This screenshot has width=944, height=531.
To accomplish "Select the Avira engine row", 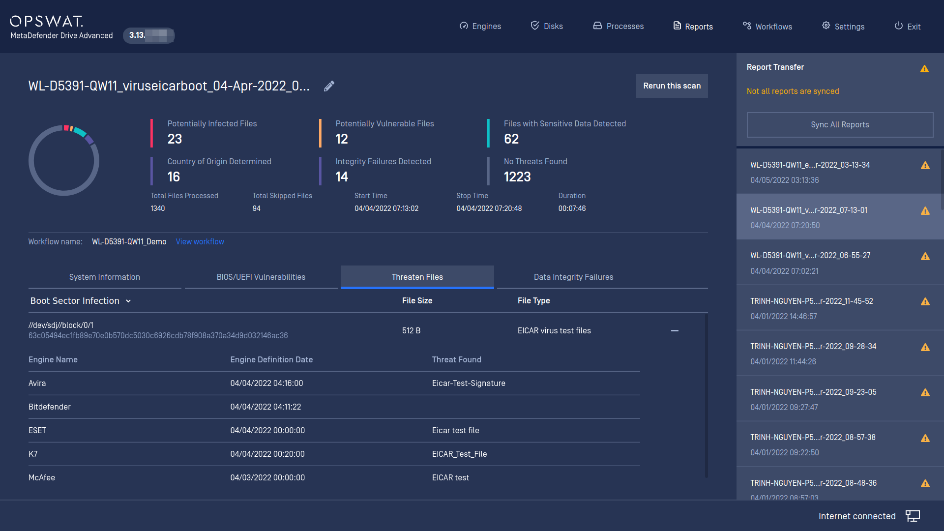I will pos(334,383).
